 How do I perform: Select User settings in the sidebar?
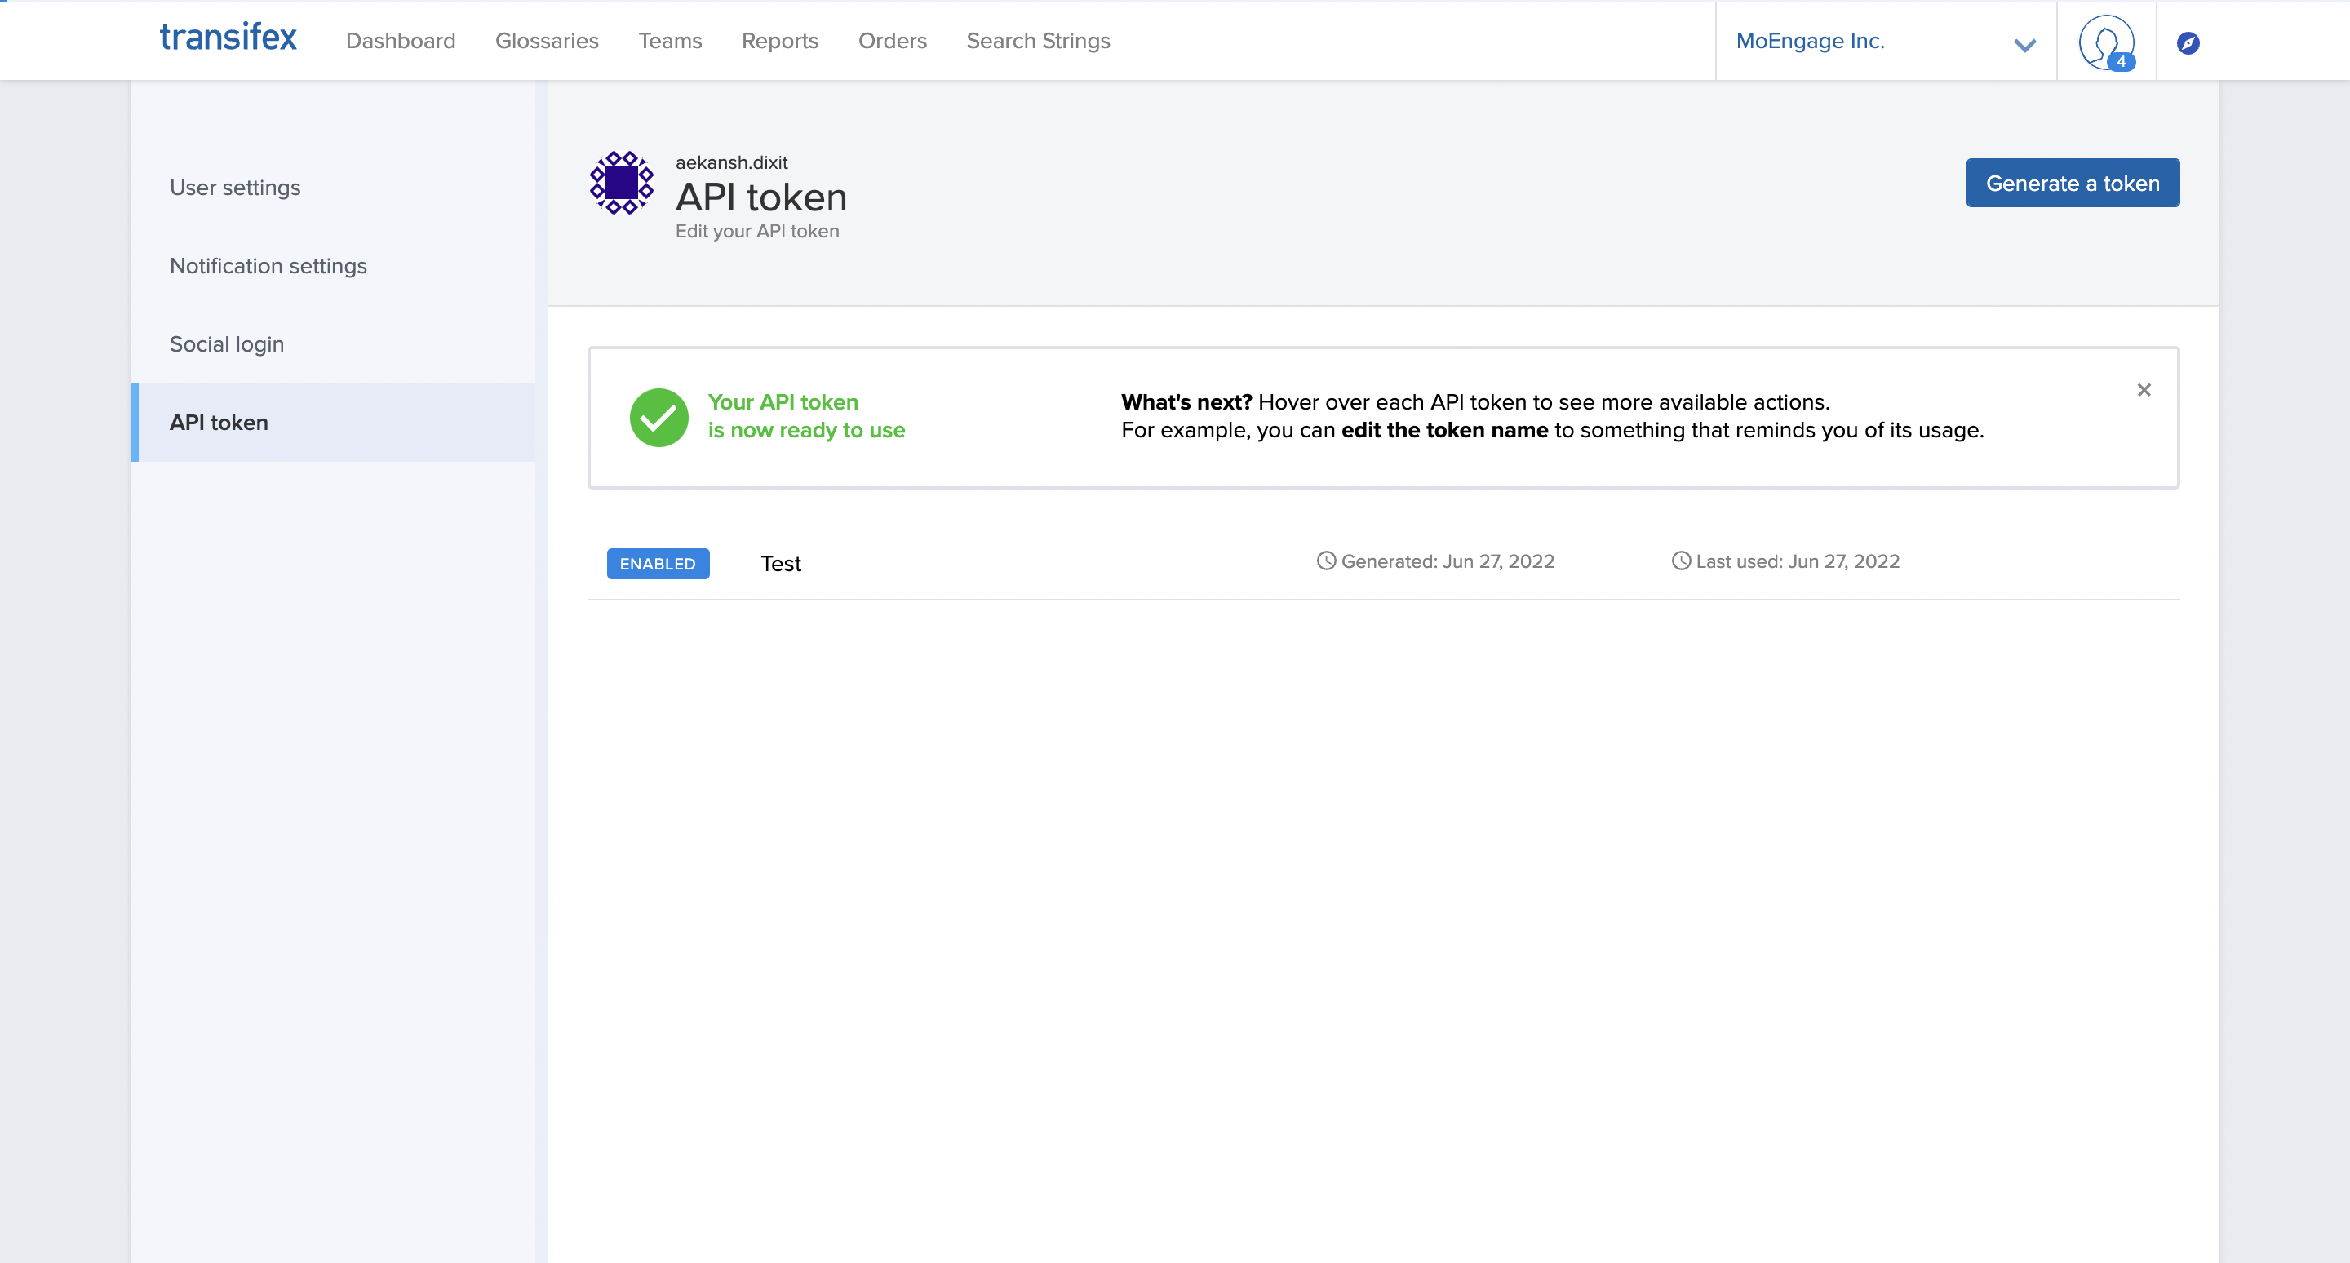[234, 187]
